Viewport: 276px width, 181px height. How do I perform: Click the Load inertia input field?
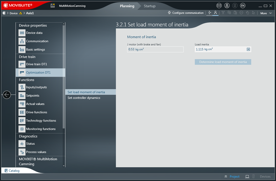pos(220,49)
